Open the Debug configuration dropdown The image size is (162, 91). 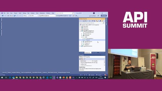coord(26,16)
